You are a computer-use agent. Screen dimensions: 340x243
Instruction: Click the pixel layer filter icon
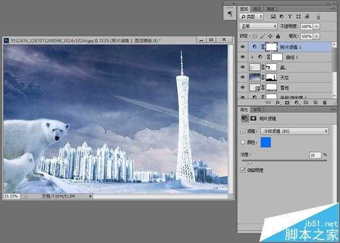[273, 16]
